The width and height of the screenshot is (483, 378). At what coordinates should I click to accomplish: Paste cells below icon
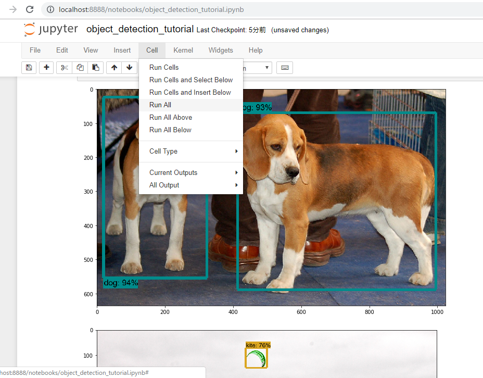pyautogui.click(x=95, y=67)
